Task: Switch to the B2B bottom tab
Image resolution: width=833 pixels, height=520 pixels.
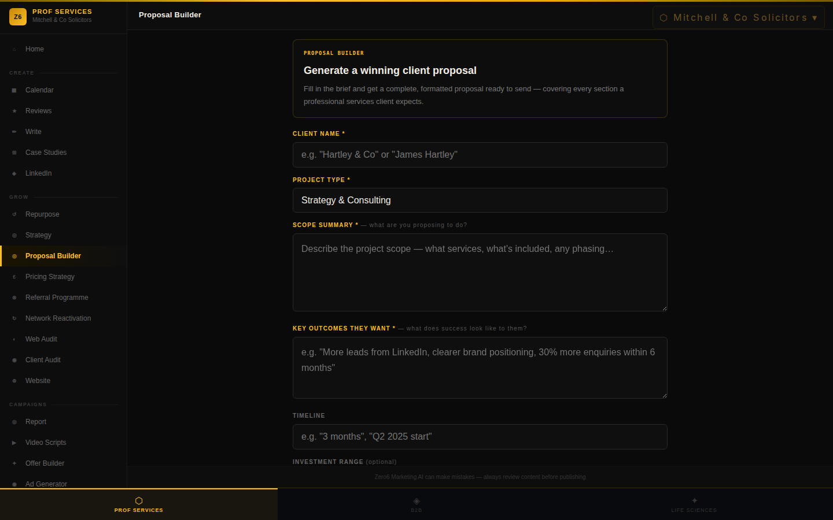Action: (x=417, y=504)
